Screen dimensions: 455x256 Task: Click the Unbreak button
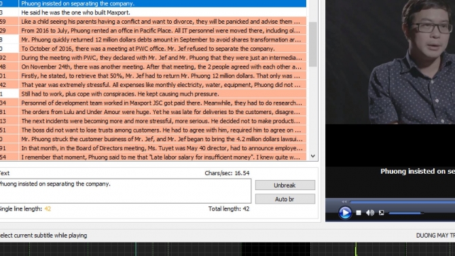[x=285, y=185]
